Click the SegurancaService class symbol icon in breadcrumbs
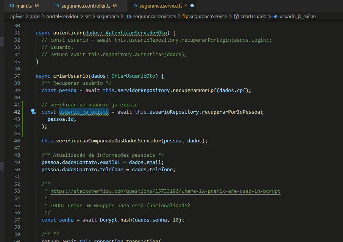This screenshot has width=343, height=242. (x=185, y=17)
